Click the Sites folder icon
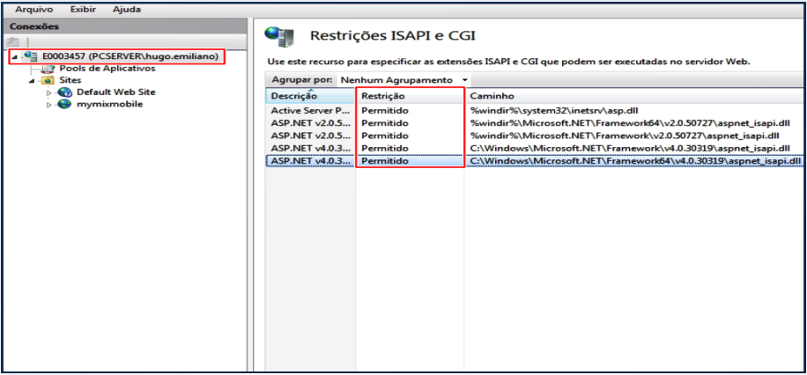807x375 pixels. click(48, 81)
